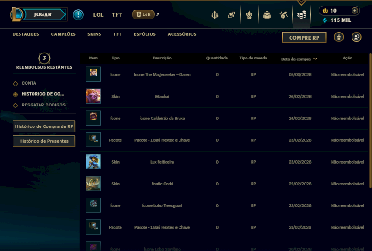The height and width of the screenshot is (251, 372).
Task: Click the purchase history vertical scrollbar
Action: pos(370,120)
